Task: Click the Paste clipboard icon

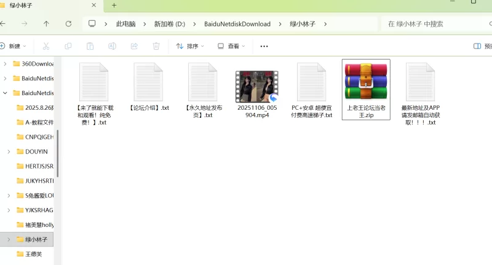Action: click(x=90, y=46)
